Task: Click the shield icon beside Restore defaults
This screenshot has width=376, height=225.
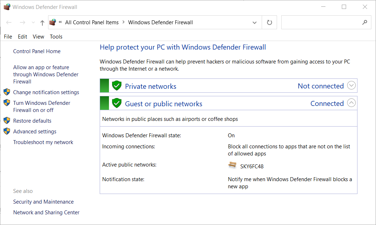Action: click(x=7, y=120)
